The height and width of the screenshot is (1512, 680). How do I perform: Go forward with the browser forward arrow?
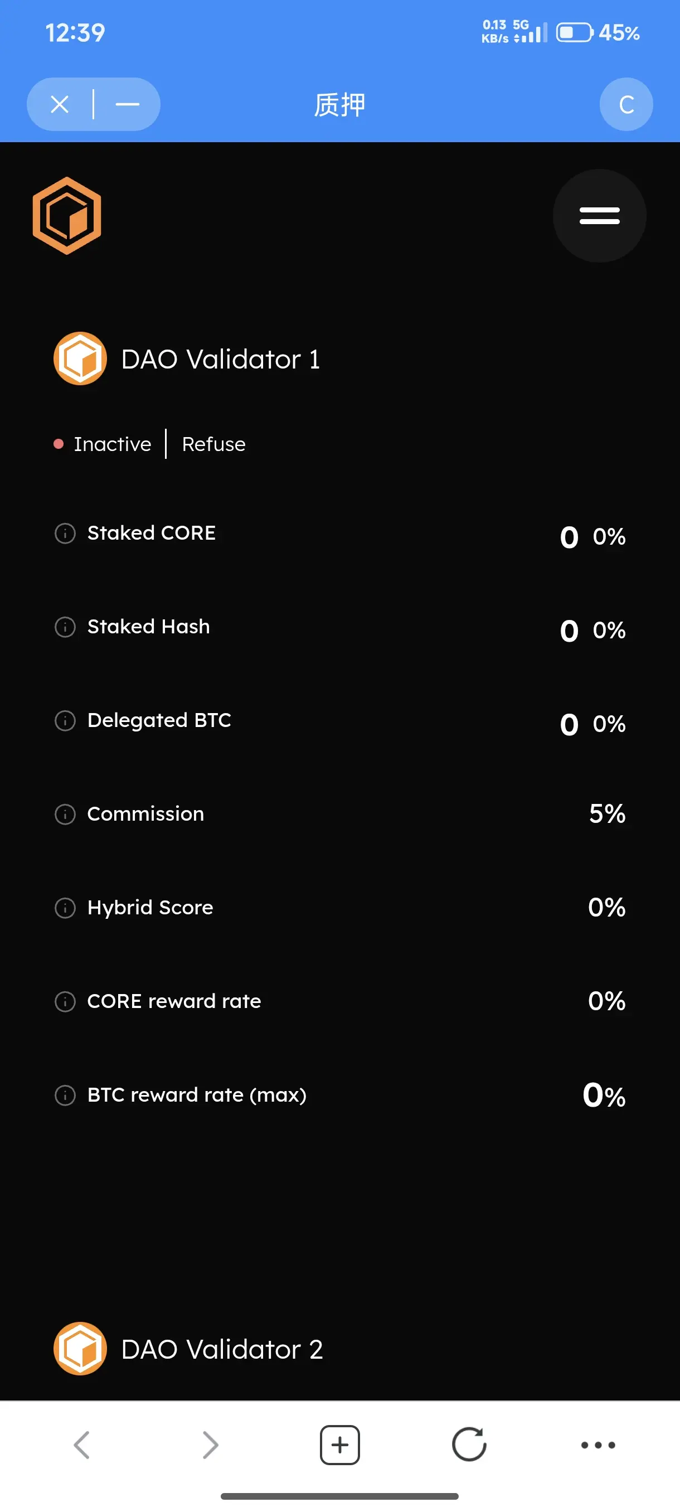coord(210,1445)
